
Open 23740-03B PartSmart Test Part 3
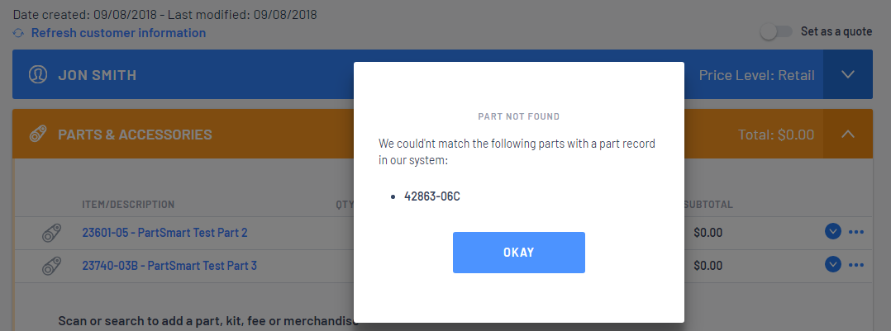169,266
